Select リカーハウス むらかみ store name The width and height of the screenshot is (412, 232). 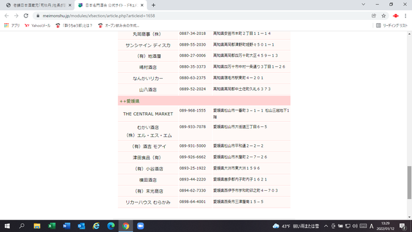[x=148, y=202]
